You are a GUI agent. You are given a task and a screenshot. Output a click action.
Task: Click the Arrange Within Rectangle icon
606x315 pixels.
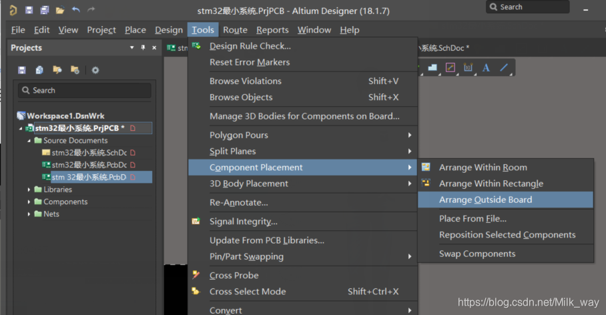[x=426, y=183]
